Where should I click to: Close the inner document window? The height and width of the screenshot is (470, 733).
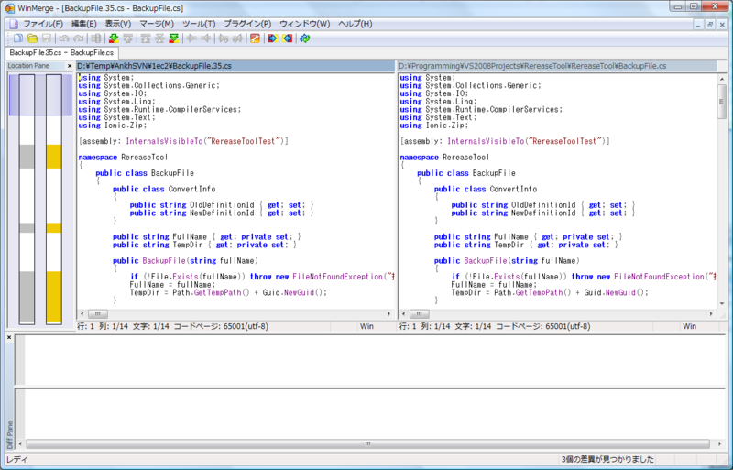[722, 25]
